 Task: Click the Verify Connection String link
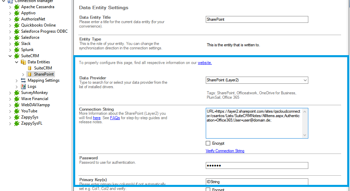225,151
